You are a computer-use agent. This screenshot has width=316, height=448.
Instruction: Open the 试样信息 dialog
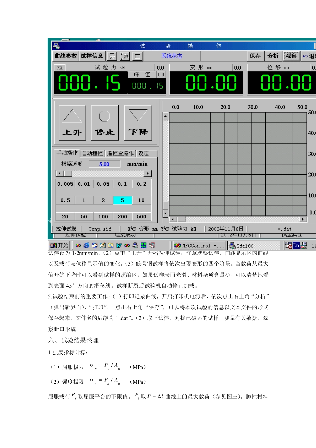tap(92, 56)
